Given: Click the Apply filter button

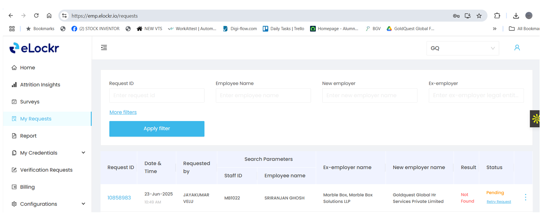Looking at the screenshot, I should pos(157,128).
